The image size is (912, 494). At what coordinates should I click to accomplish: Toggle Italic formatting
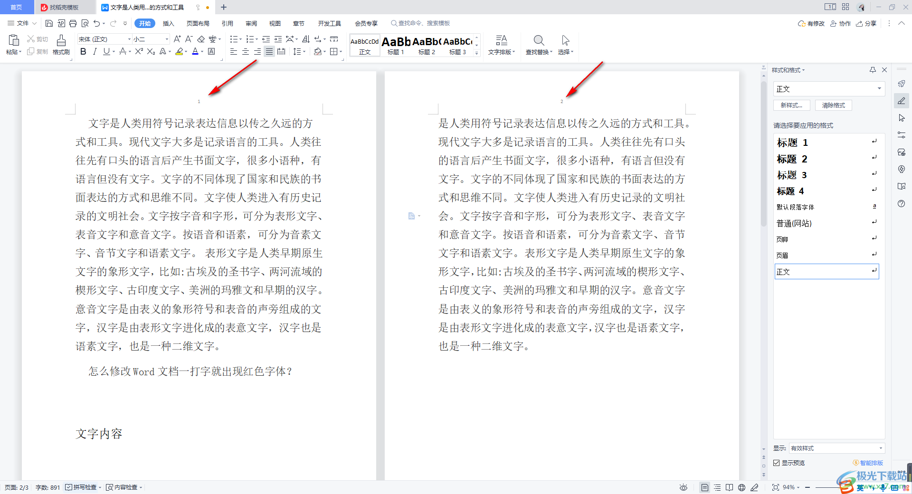pyautogui.click(x=95, y=51)
